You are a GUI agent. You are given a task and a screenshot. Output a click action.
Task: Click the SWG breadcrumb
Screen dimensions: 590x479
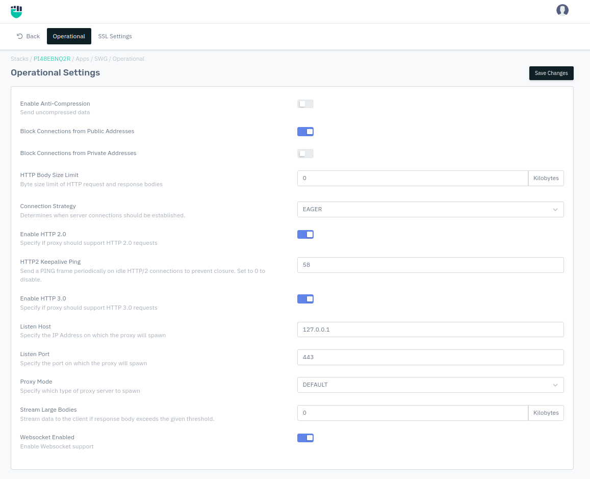[101, 59]
